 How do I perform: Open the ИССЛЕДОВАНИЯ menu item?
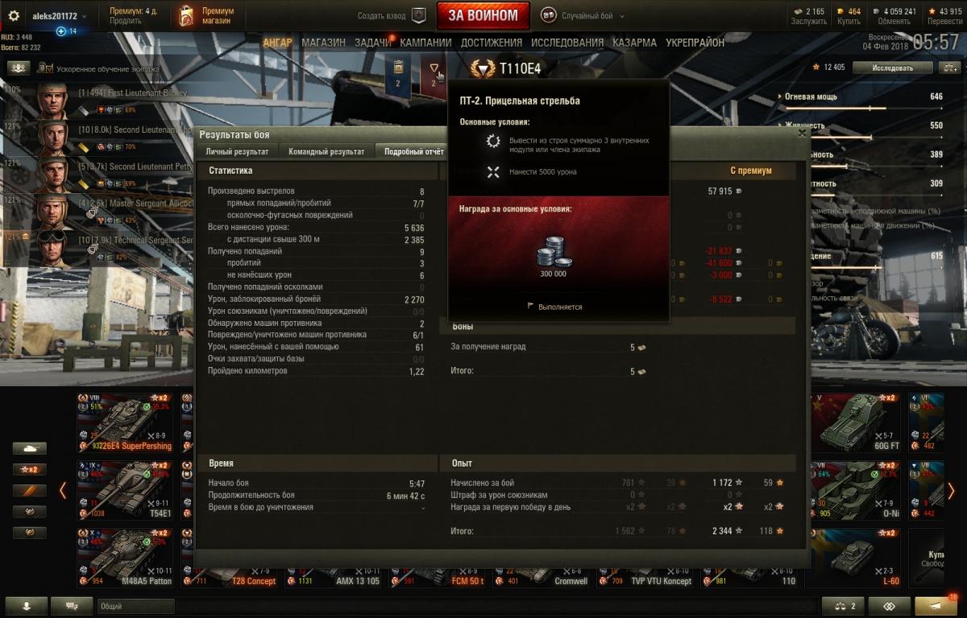(566, 43)
